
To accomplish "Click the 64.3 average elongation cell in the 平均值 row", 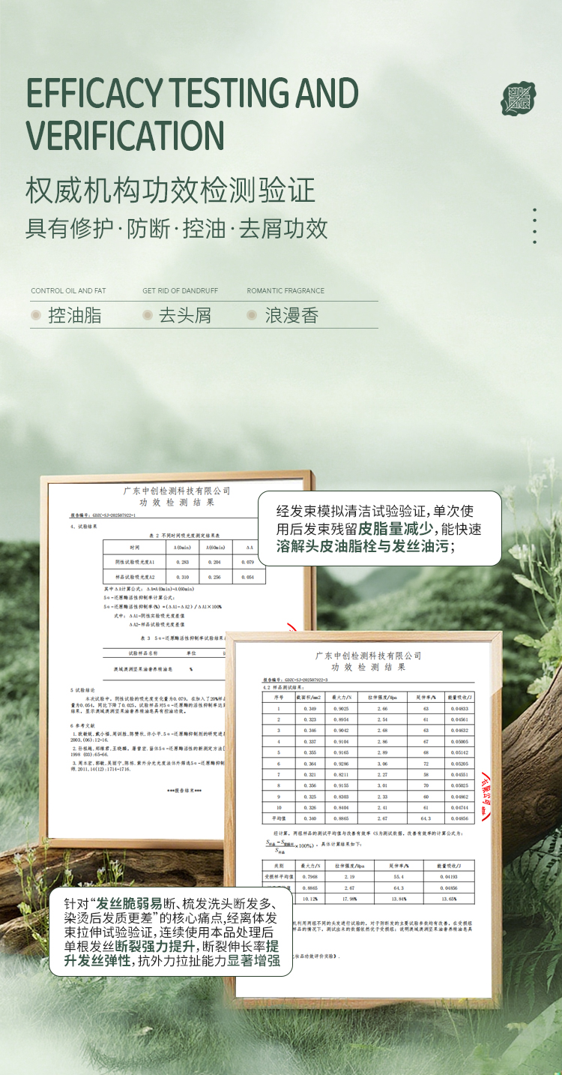I will pyautogui.click(x=425, y=818).
